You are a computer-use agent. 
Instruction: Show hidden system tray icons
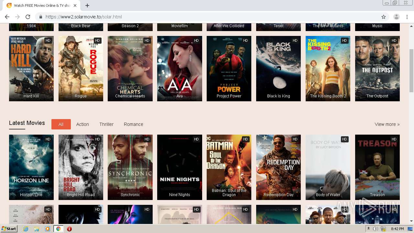(x=368, y=229)
